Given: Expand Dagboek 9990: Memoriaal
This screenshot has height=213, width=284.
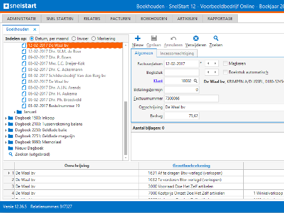Looking at the screenshot, I should pos(6,142).
